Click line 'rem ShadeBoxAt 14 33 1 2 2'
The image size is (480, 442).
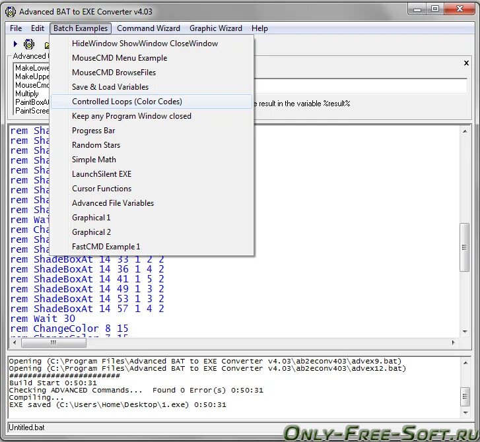coord(87,259)
